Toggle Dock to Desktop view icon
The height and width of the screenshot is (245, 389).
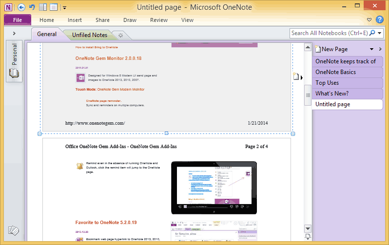pos(43,7)
